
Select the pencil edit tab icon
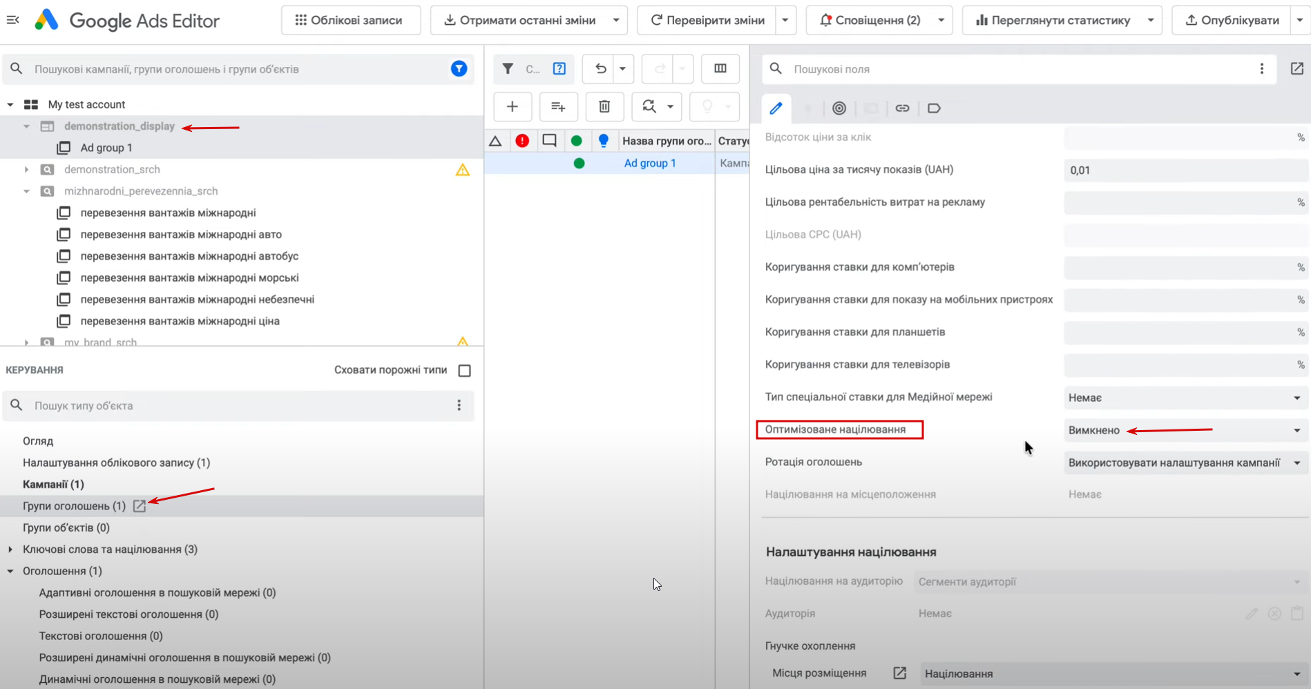coord(776,108)
